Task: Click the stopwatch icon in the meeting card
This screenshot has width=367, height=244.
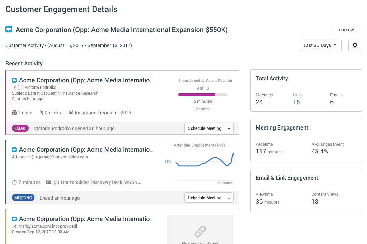Action: click(x=14, y=182)
